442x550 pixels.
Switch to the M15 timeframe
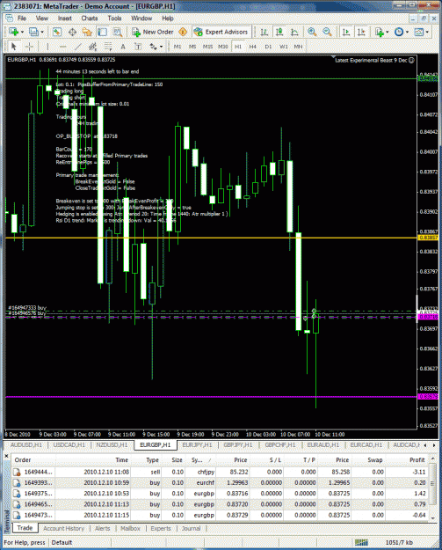click(x=207, y=47)
